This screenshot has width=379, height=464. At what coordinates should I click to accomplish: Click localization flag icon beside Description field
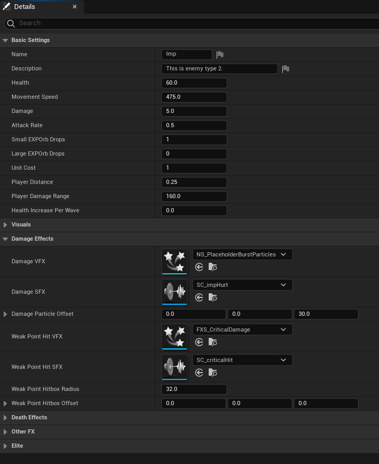coord(285,69)
